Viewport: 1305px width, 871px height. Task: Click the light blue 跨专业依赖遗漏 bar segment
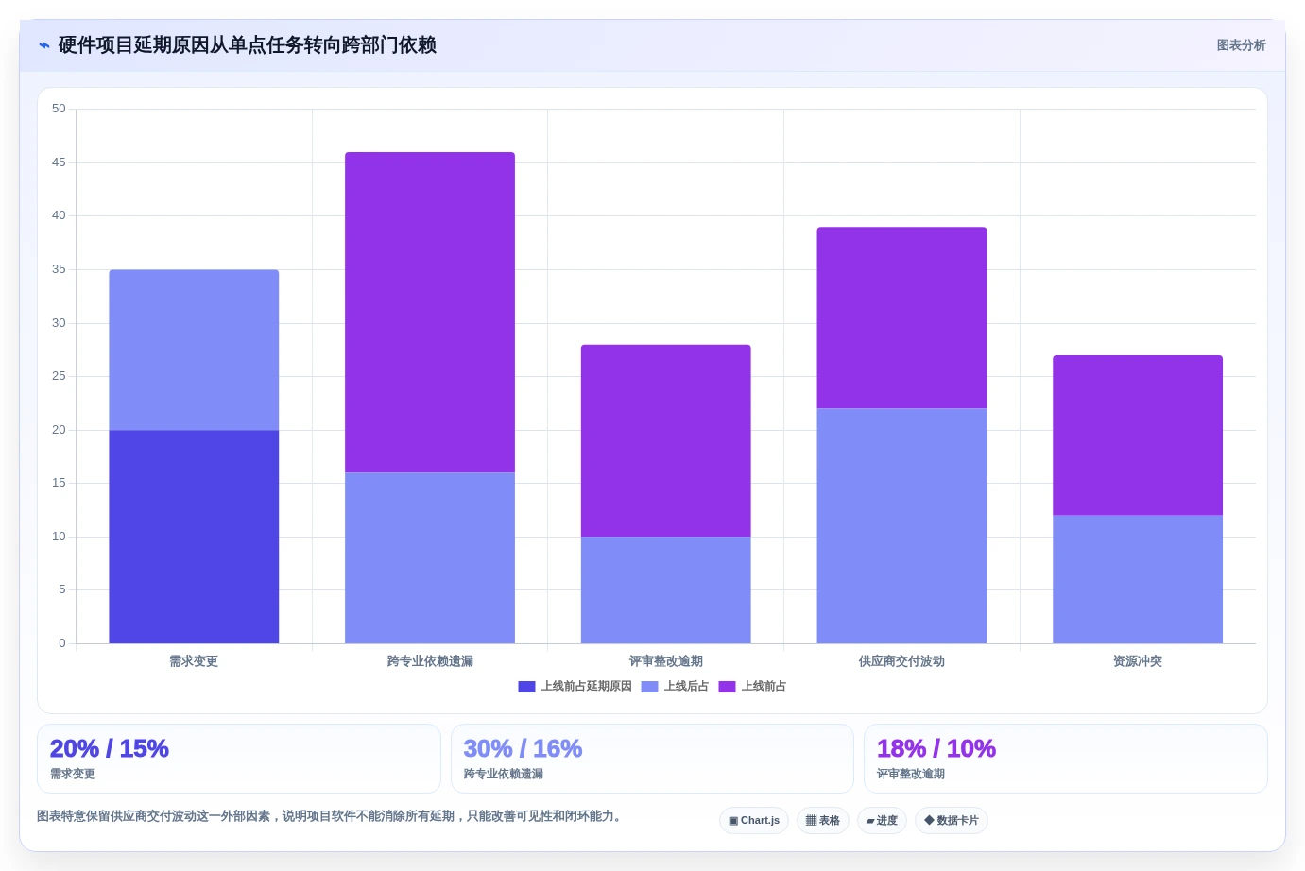click(430, 557)
